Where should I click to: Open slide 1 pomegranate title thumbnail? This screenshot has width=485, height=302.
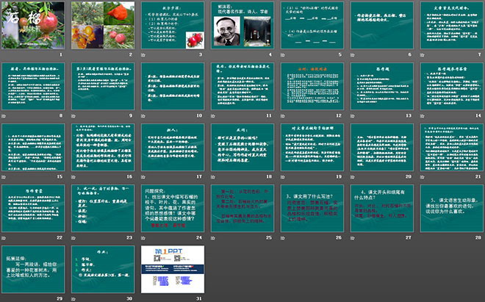coord(35,26)
